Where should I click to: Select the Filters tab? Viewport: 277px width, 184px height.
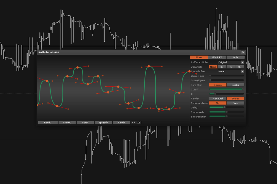tap(199, 57)
